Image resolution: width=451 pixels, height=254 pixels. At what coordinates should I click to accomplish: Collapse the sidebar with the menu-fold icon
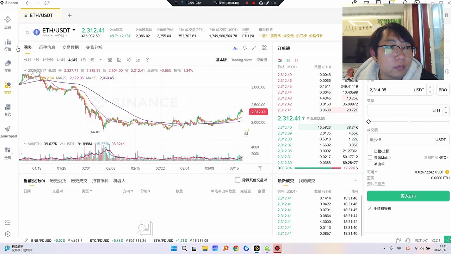8,222
